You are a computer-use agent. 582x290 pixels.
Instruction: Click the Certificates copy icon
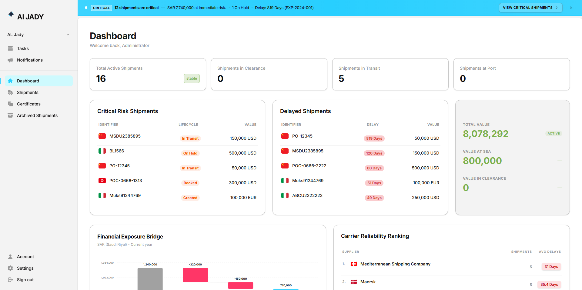(10, 104)
